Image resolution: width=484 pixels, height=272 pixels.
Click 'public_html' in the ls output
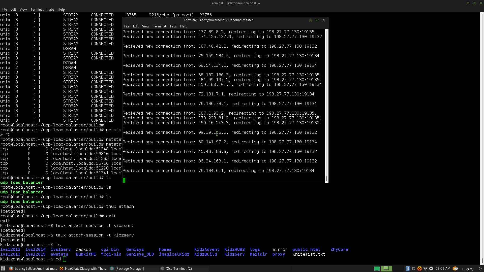pyautogui.click(x=306, y=249)
